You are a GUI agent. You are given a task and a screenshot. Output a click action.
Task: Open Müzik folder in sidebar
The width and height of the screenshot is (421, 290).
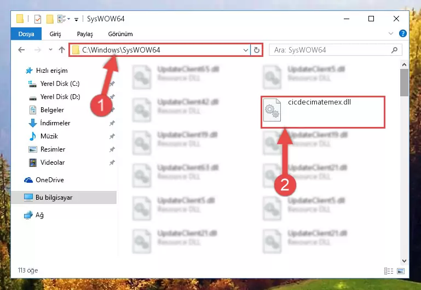(x=49, y=136)
